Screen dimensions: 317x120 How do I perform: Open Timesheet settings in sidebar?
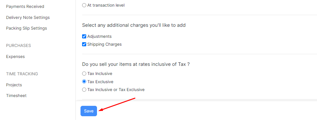pos(16,95)
